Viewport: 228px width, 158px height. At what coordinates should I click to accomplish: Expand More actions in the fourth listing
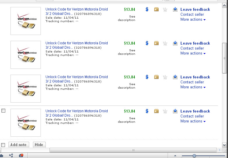193,121
